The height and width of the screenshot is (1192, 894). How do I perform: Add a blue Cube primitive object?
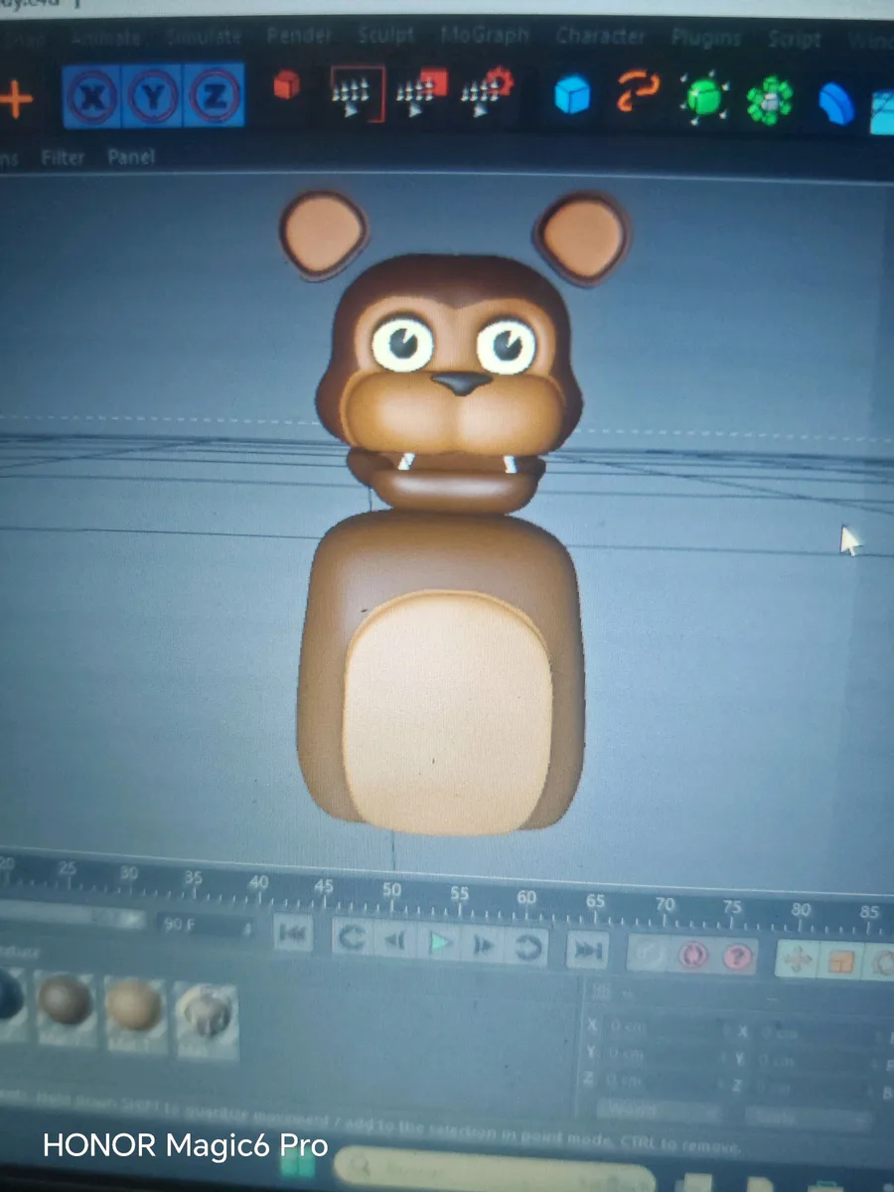coord(572,95)
